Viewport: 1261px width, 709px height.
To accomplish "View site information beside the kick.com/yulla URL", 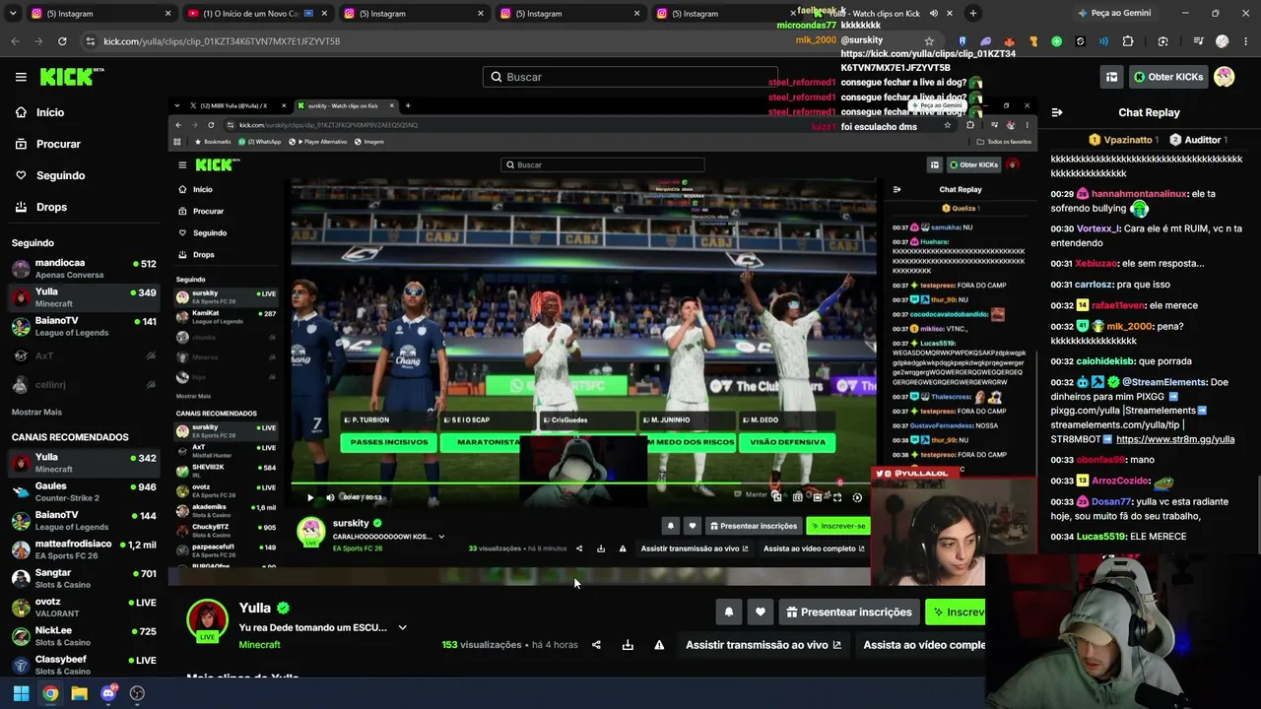I will (x=91, y=41).
